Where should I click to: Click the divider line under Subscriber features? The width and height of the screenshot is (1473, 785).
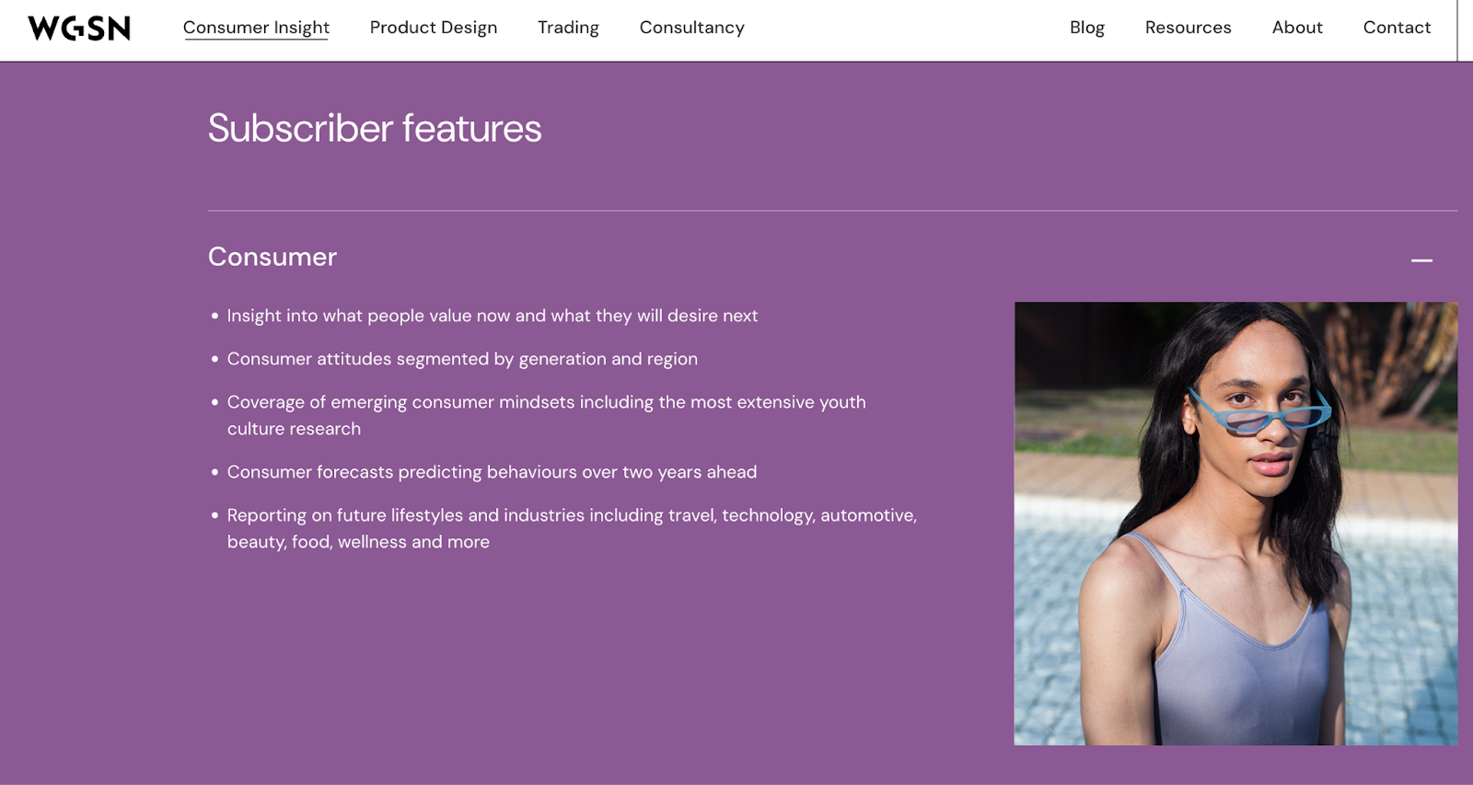pyautogui.click(x=833, y=211)
